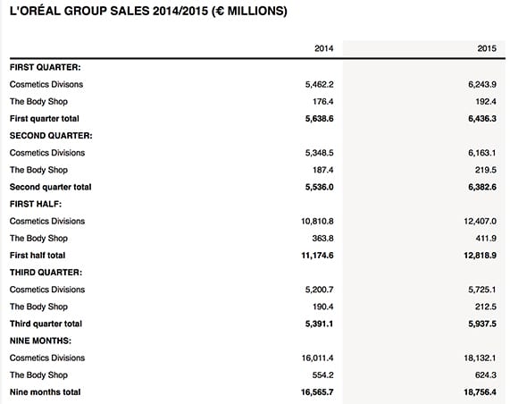Click the 2015 second quarter total 6,382.6

(482, 187)
